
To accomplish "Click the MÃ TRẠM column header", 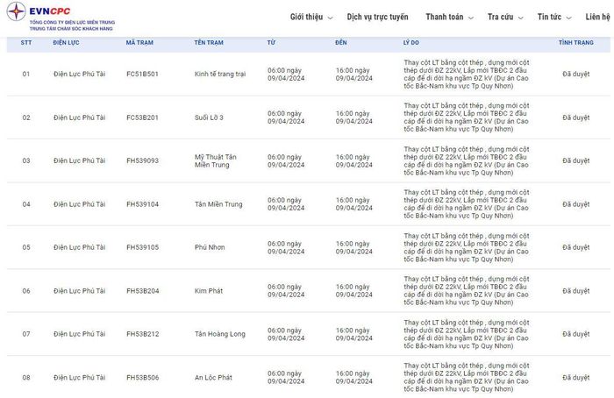I will tap(139, 42).
